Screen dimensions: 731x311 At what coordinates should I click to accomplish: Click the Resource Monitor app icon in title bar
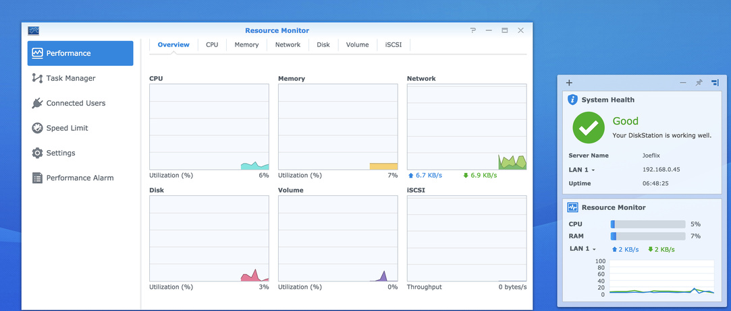(x=34, y=31)
